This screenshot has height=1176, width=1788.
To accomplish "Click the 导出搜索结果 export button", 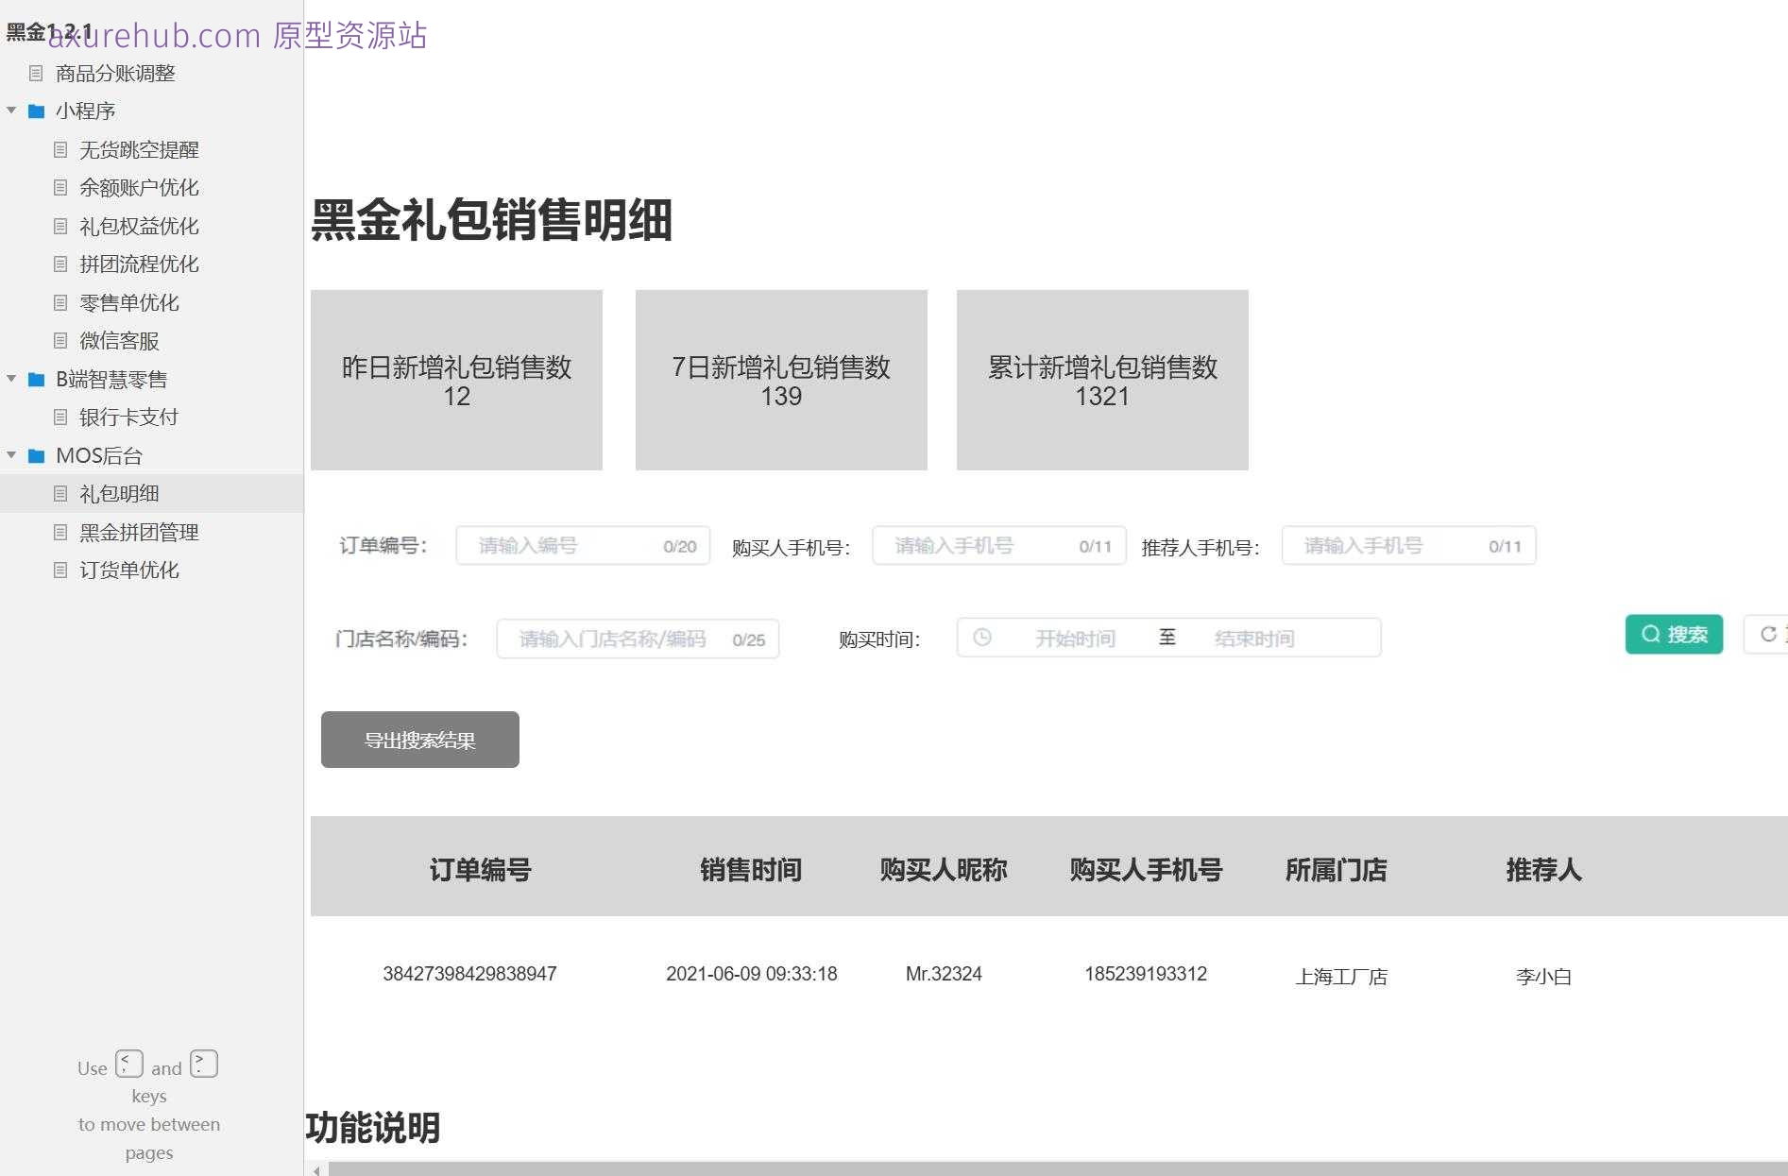I will (x=419, y=740).
